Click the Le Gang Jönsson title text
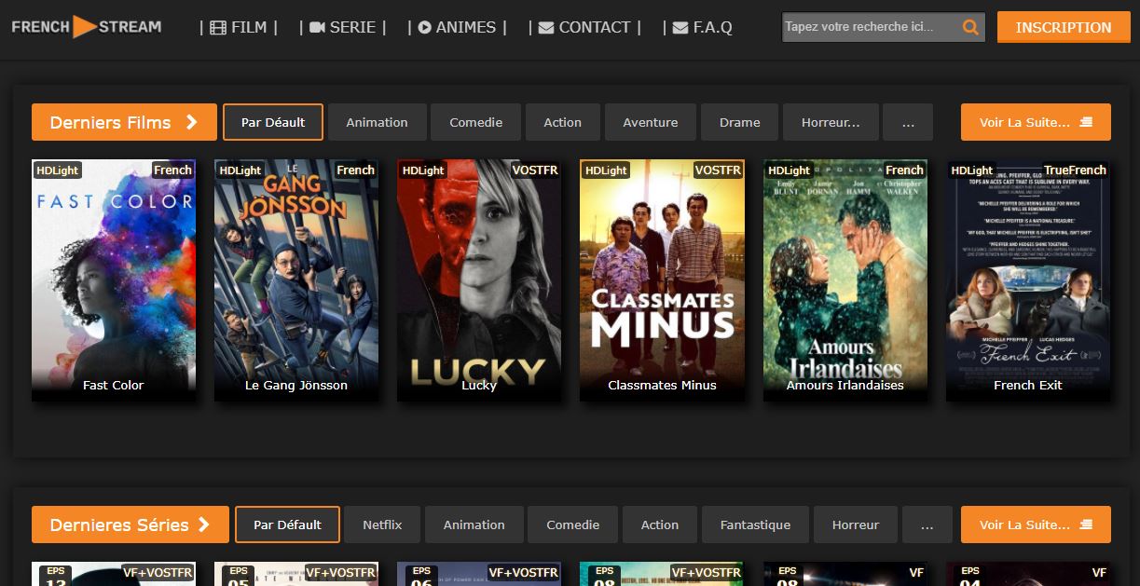The width and height of the screenshot is (1140, 586). (x=296, y=385)
